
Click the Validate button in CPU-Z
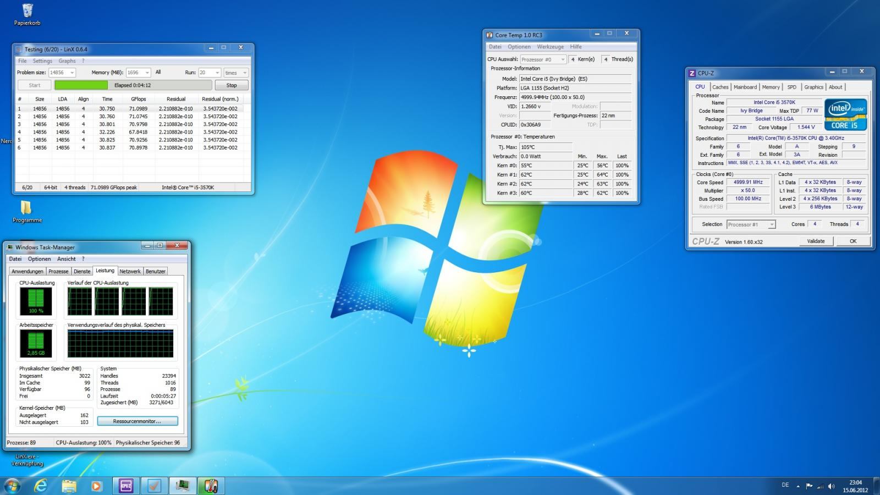coord(816,241)
